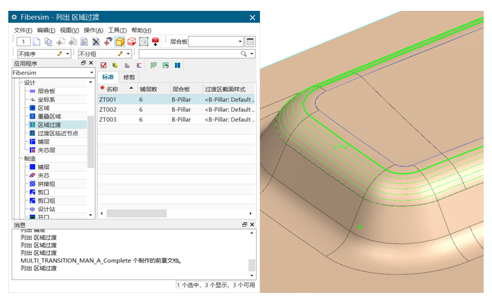Select the ZT002 row in the list
492x298 pixels.
pos(108,110)
